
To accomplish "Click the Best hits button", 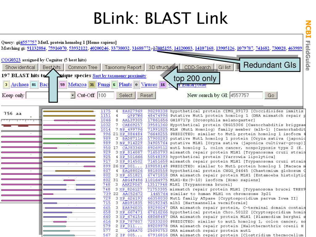I will (52, 67).
